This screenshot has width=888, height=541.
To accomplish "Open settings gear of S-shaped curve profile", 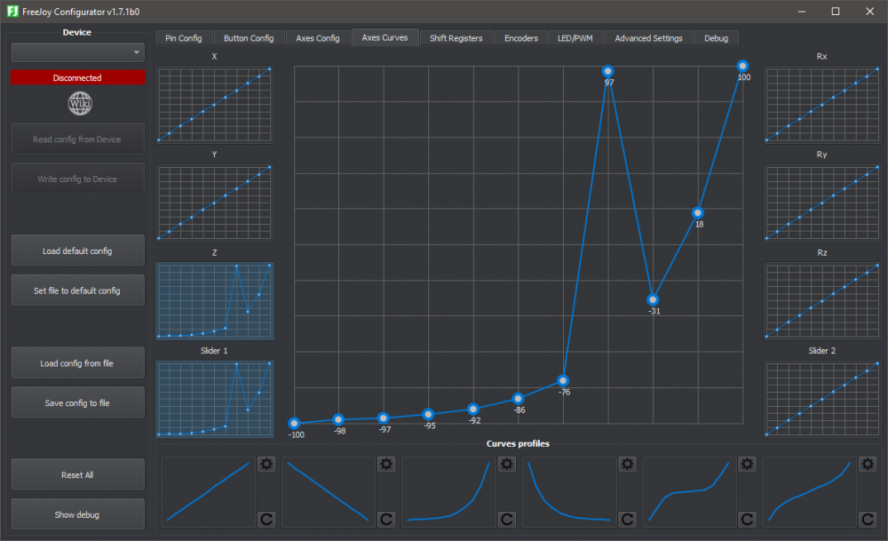I will (747, 465).
